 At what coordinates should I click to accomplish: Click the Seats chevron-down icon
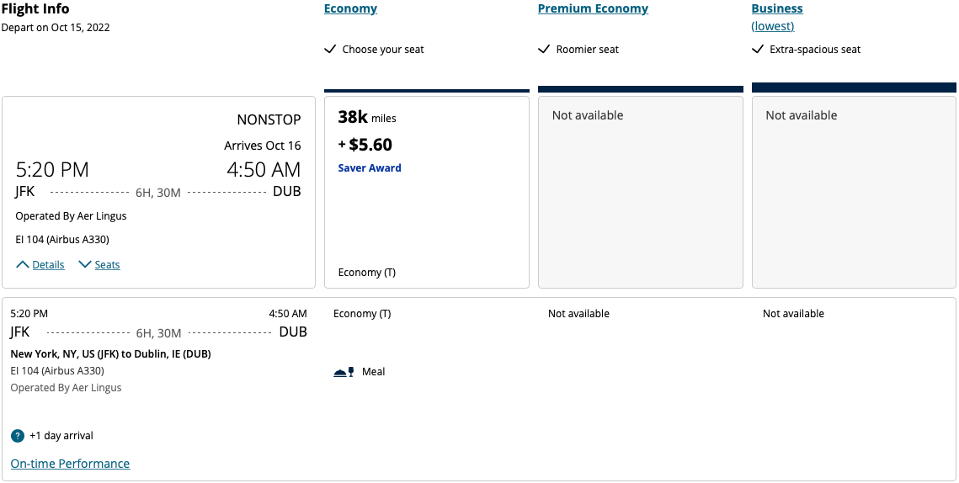pyautogui.click(x=85, y=265)
